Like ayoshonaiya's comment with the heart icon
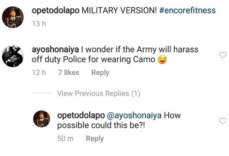The height and width of the screenshot is (156, 229). pyautogui.click(x=222, y=55)
